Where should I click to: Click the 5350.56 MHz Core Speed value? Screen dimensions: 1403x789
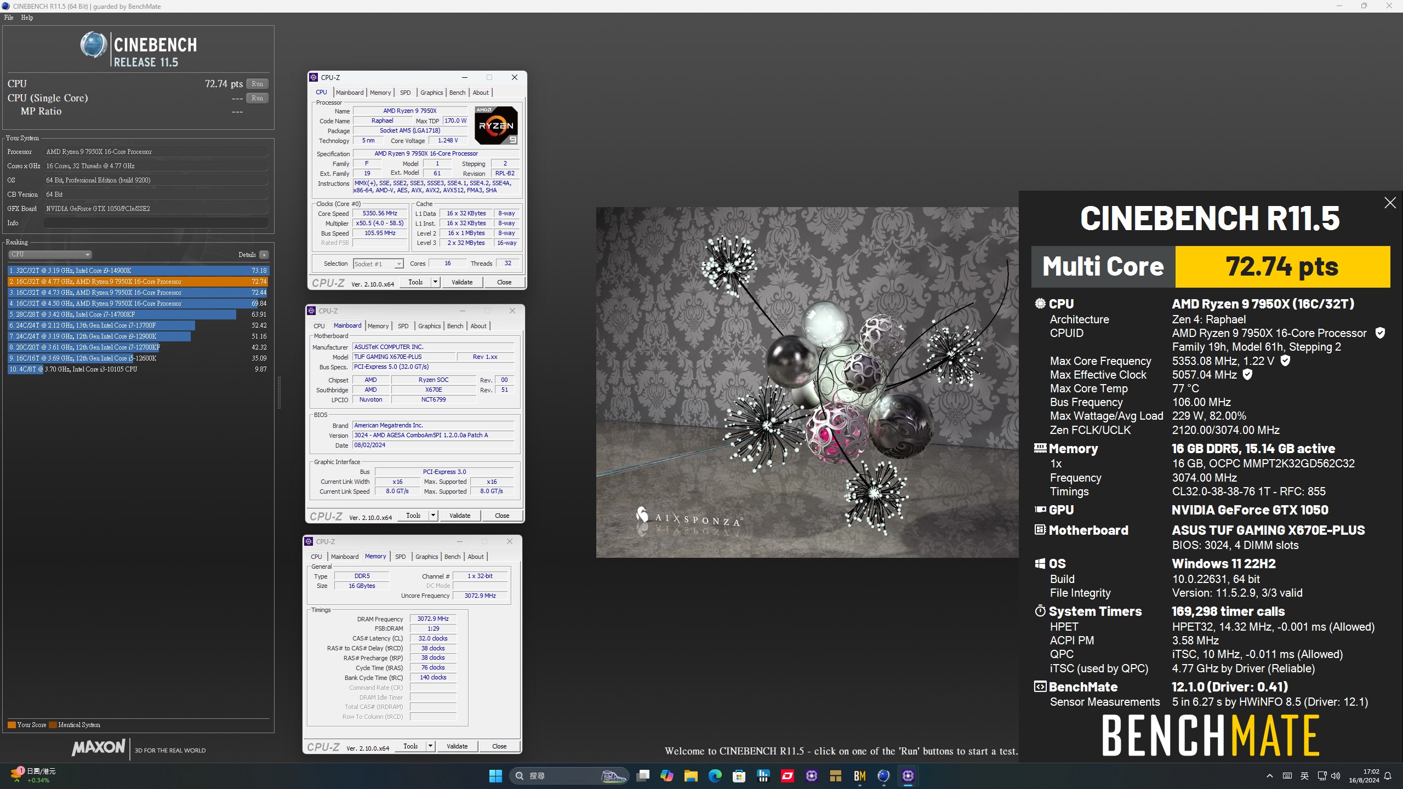click(380, 214)
